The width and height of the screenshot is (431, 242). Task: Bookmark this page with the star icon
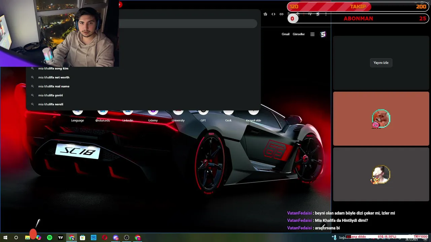[265, 14]
